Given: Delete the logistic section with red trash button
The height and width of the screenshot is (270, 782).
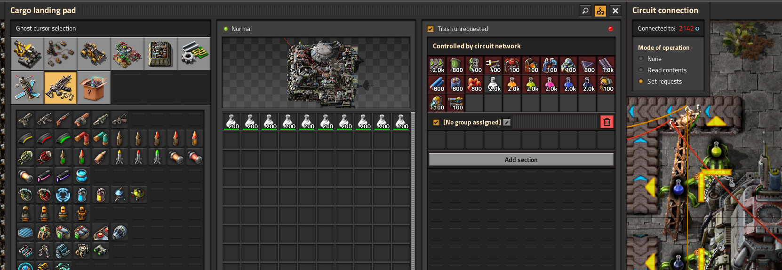Looking at the screenshot, I should (607, 122).
